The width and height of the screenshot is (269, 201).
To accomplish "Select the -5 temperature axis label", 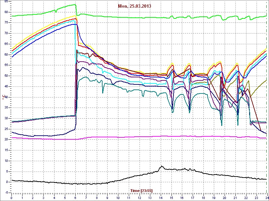I will [x=6, y=193].
